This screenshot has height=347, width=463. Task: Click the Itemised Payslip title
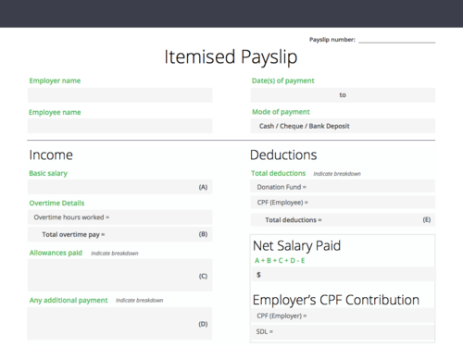(x=231, y=57)
